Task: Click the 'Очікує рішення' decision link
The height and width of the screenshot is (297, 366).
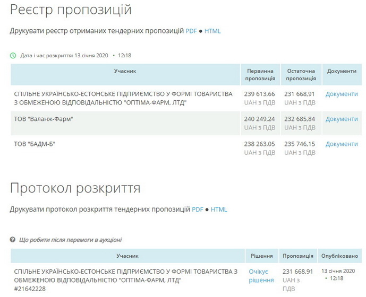Action: pyautogui.click(x=261, y=276)
